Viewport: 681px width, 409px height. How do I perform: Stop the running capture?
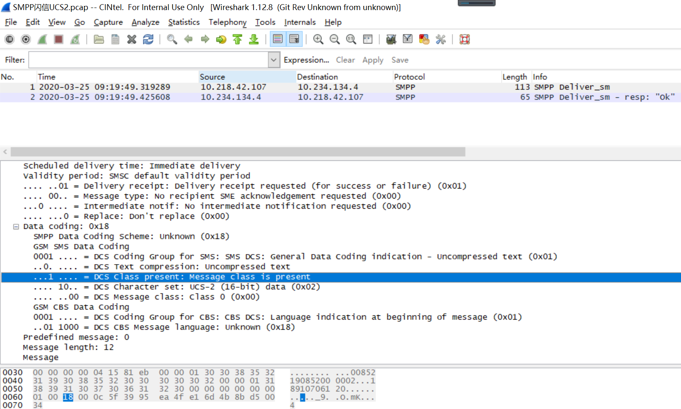58,39
